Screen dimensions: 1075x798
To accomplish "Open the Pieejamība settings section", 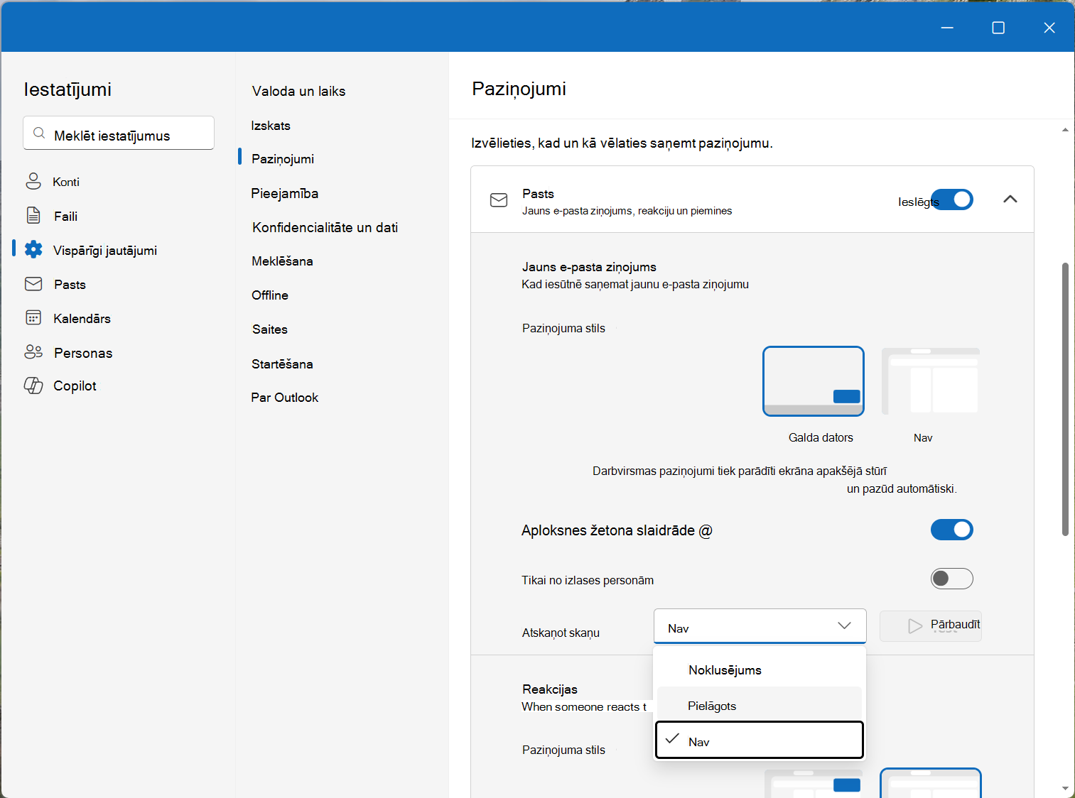I will [x=284, y=193].
